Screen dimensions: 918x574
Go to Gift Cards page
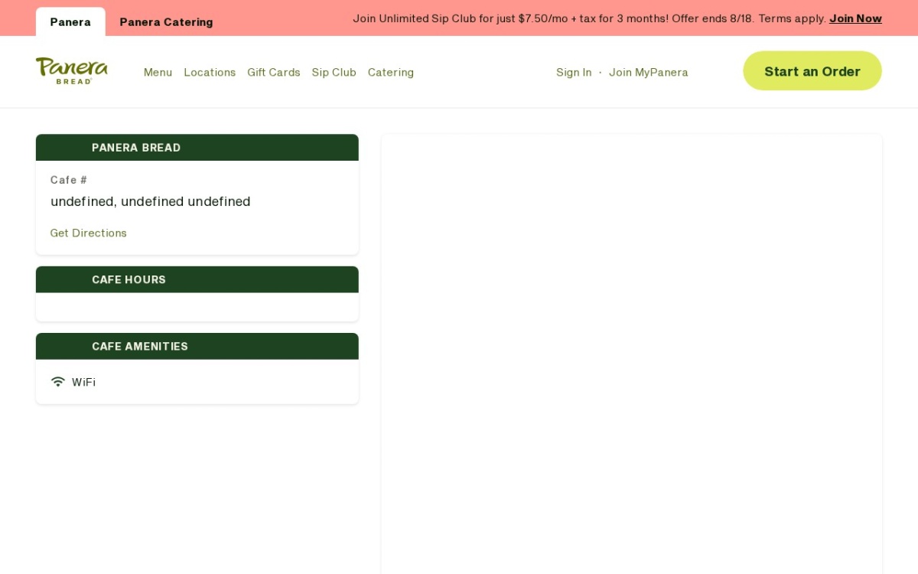click(274, 72)
